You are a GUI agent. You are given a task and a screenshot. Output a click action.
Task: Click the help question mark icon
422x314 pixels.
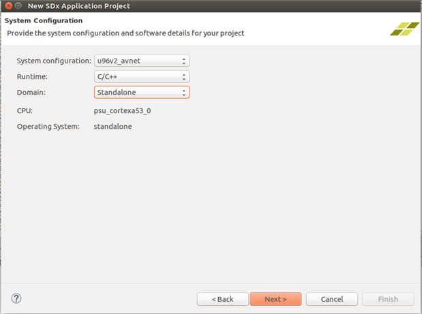(x=16, y=298)
